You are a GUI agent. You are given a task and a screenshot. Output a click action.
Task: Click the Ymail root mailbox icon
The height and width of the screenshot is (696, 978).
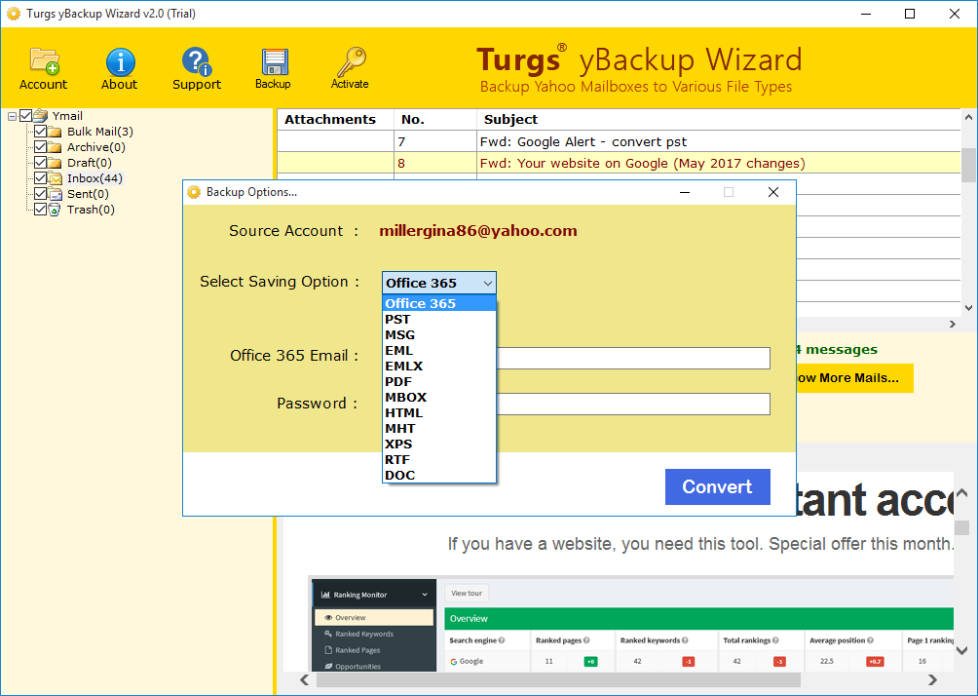[x=41, y=115]
